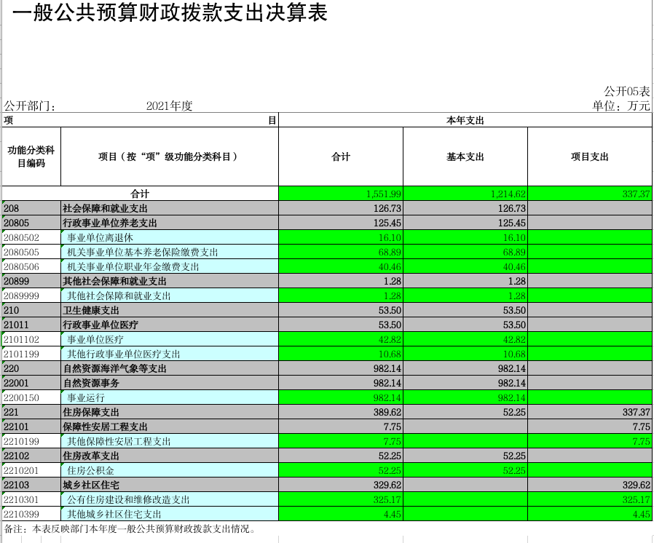Select code cell 2200150
This screenshot has width=654, height=543.
[31, 397]
